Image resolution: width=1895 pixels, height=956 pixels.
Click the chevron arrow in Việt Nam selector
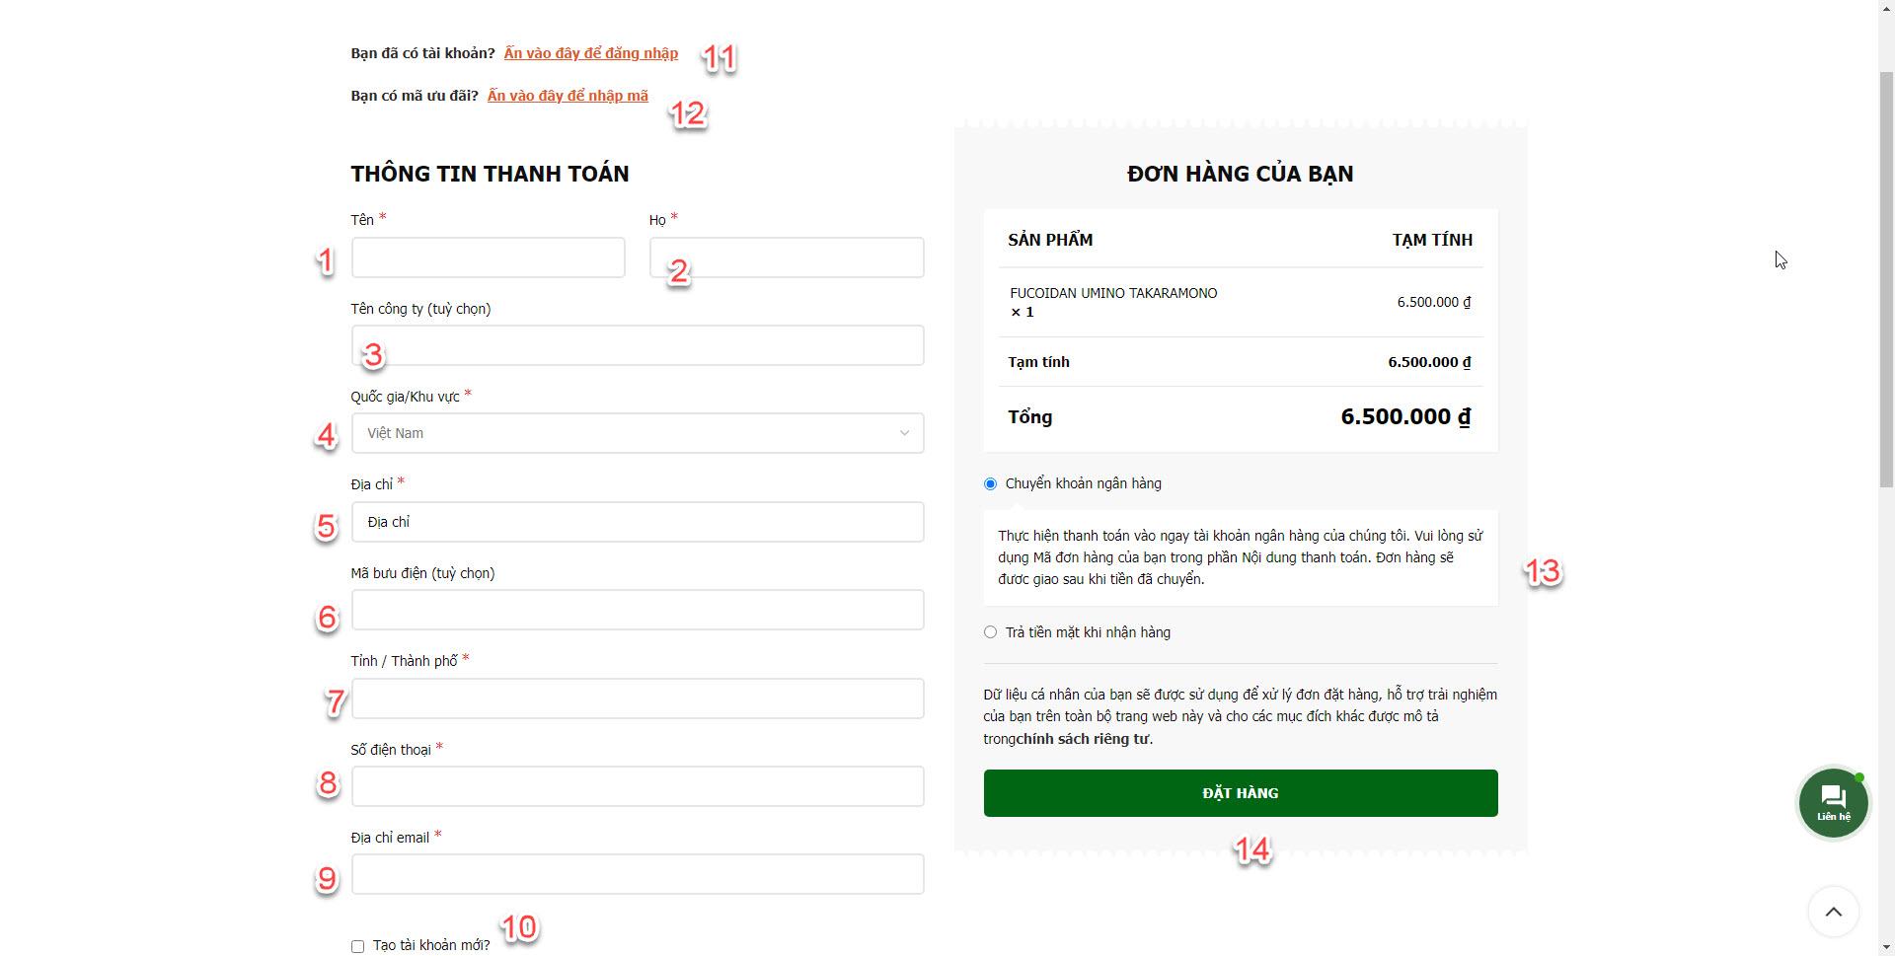[903, 433]
